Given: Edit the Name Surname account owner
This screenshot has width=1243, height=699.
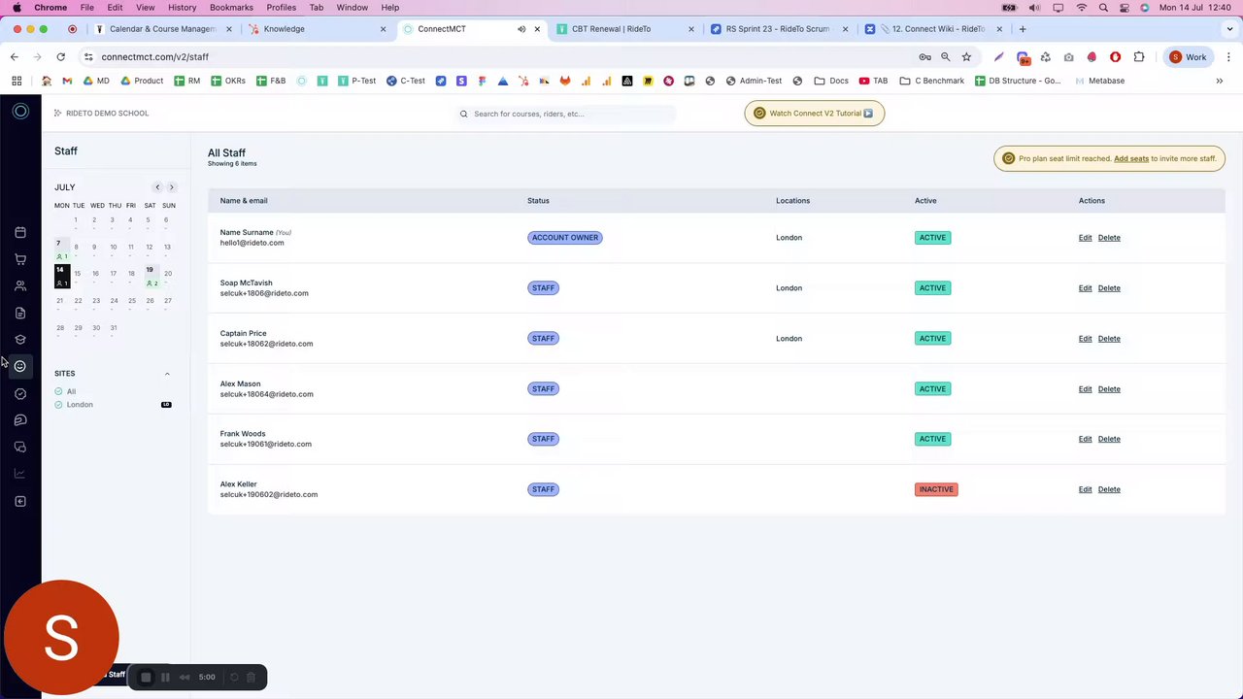Looking at the screenshot, I should coord(1085,238).
